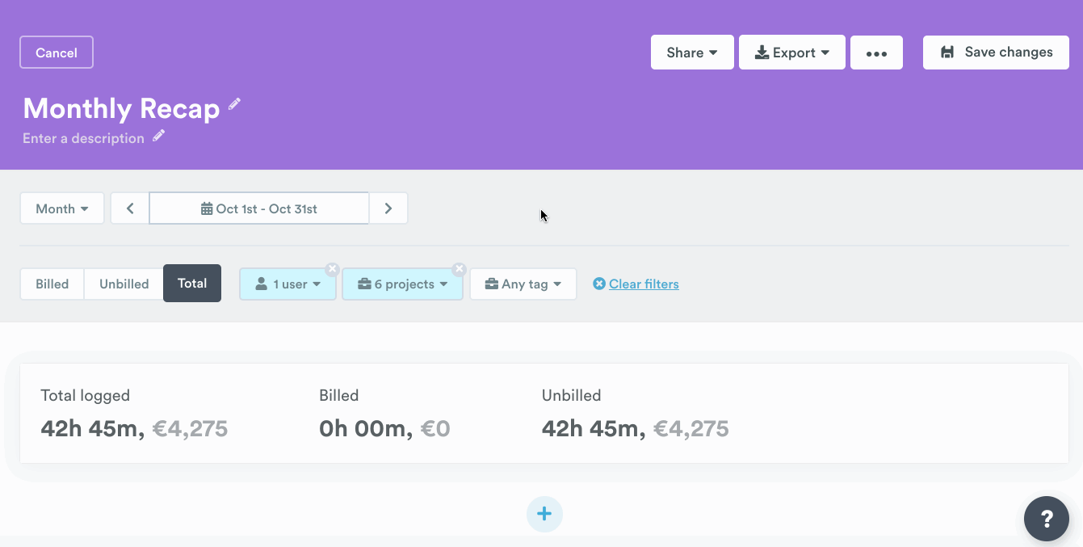Open the Any tag filter dropdown
Image resolution: width=1083 pixels, height=547 pixels.
[523, 284]
